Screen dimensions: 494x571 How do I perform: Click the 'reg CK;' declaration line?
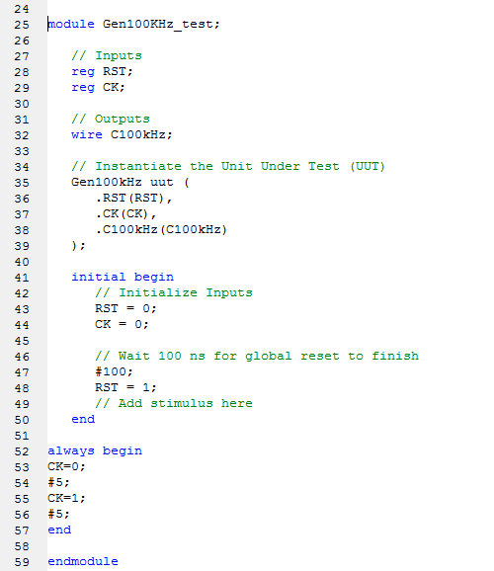(x=98, y=87)
